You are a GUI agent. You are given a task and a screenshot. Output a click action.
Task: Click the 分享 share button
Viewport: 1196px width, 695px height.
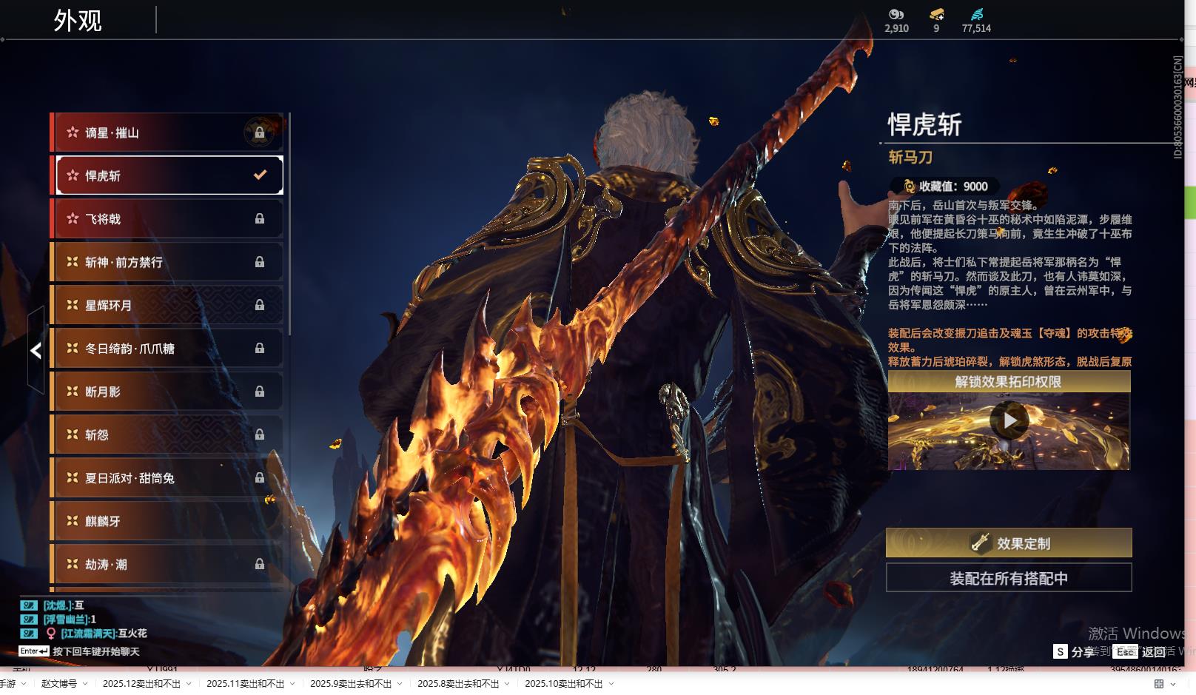(1083, 652)
